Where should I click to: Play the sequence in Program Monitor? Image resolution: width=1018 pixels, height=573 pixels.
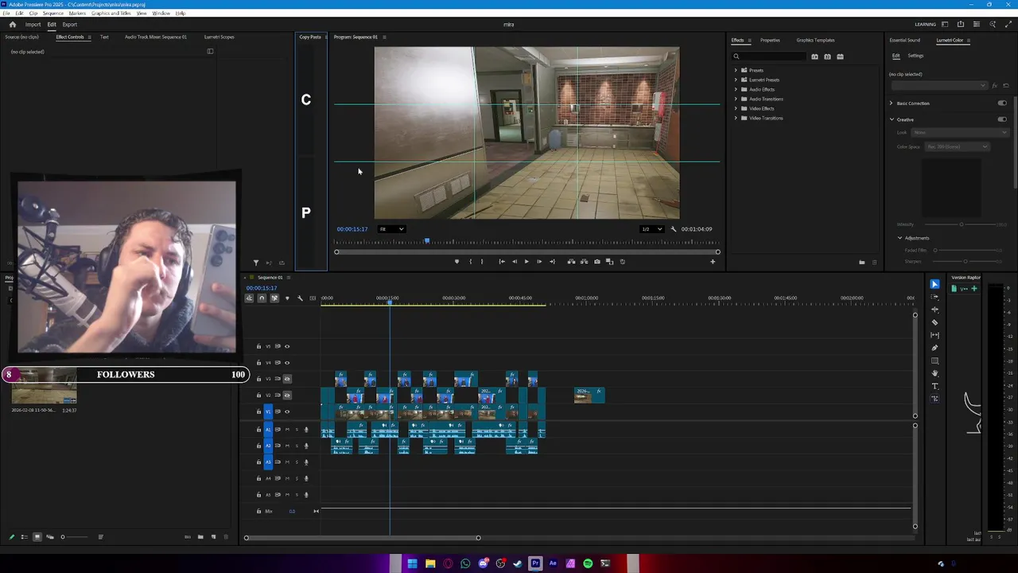coord(526,262)
